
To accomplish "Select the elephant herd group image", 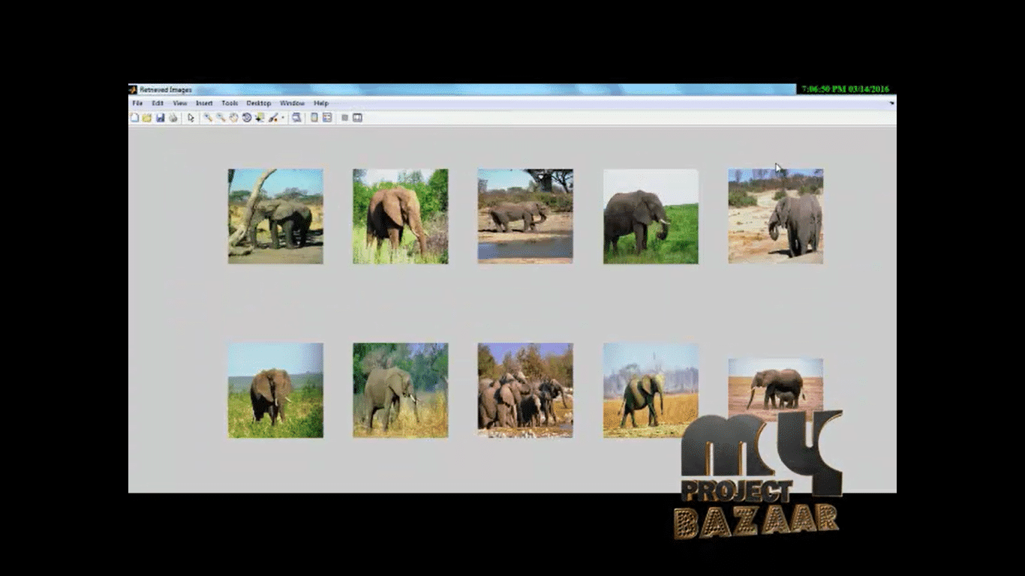I will pos(525,390).
